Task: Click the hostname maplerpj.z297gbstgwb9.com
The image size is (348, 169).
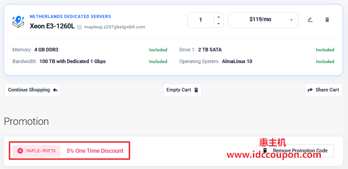Action: coord(114,27)
